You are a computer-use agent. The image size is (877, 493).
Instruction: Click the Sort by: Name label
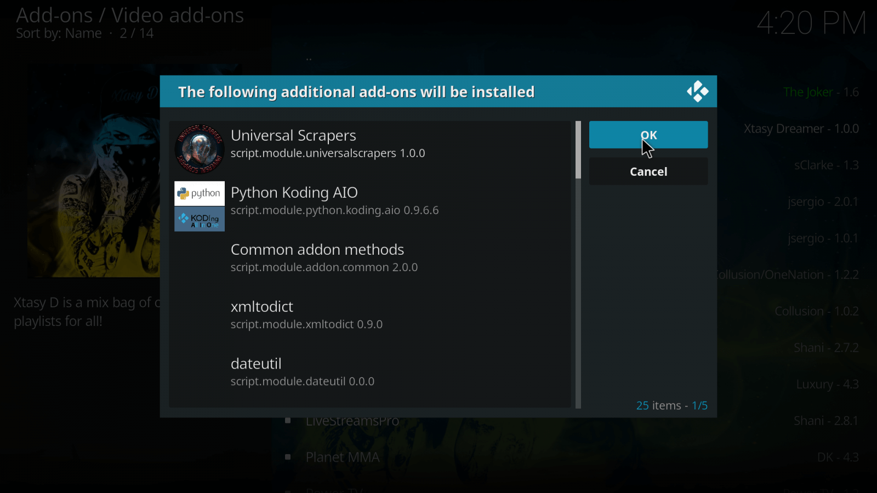point(59,33)
